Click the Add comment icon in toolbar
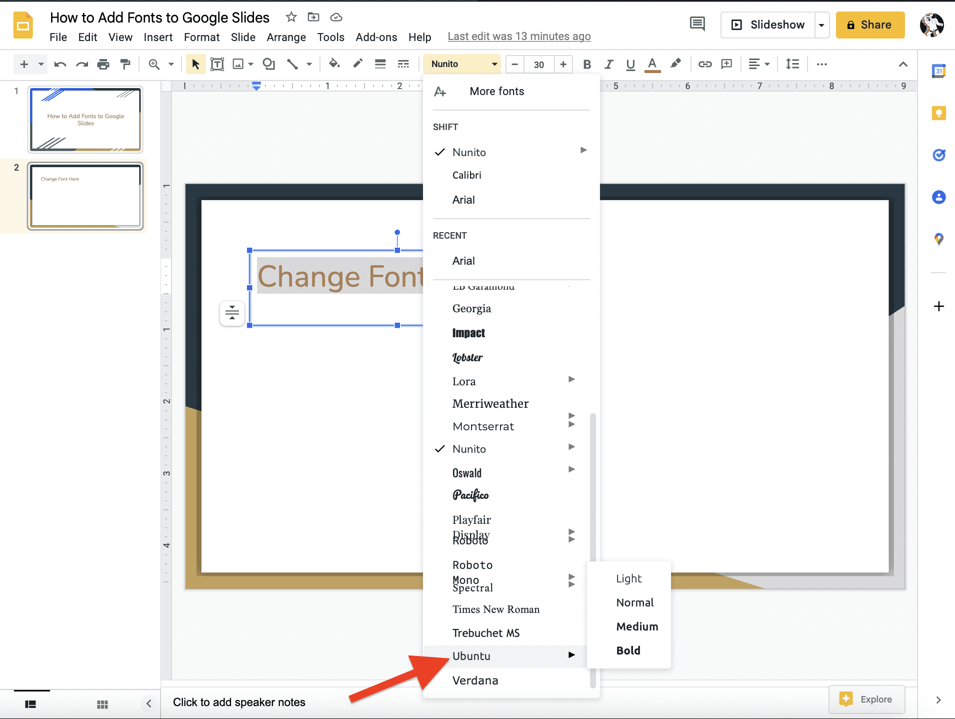955x719 pixels. 726,64
